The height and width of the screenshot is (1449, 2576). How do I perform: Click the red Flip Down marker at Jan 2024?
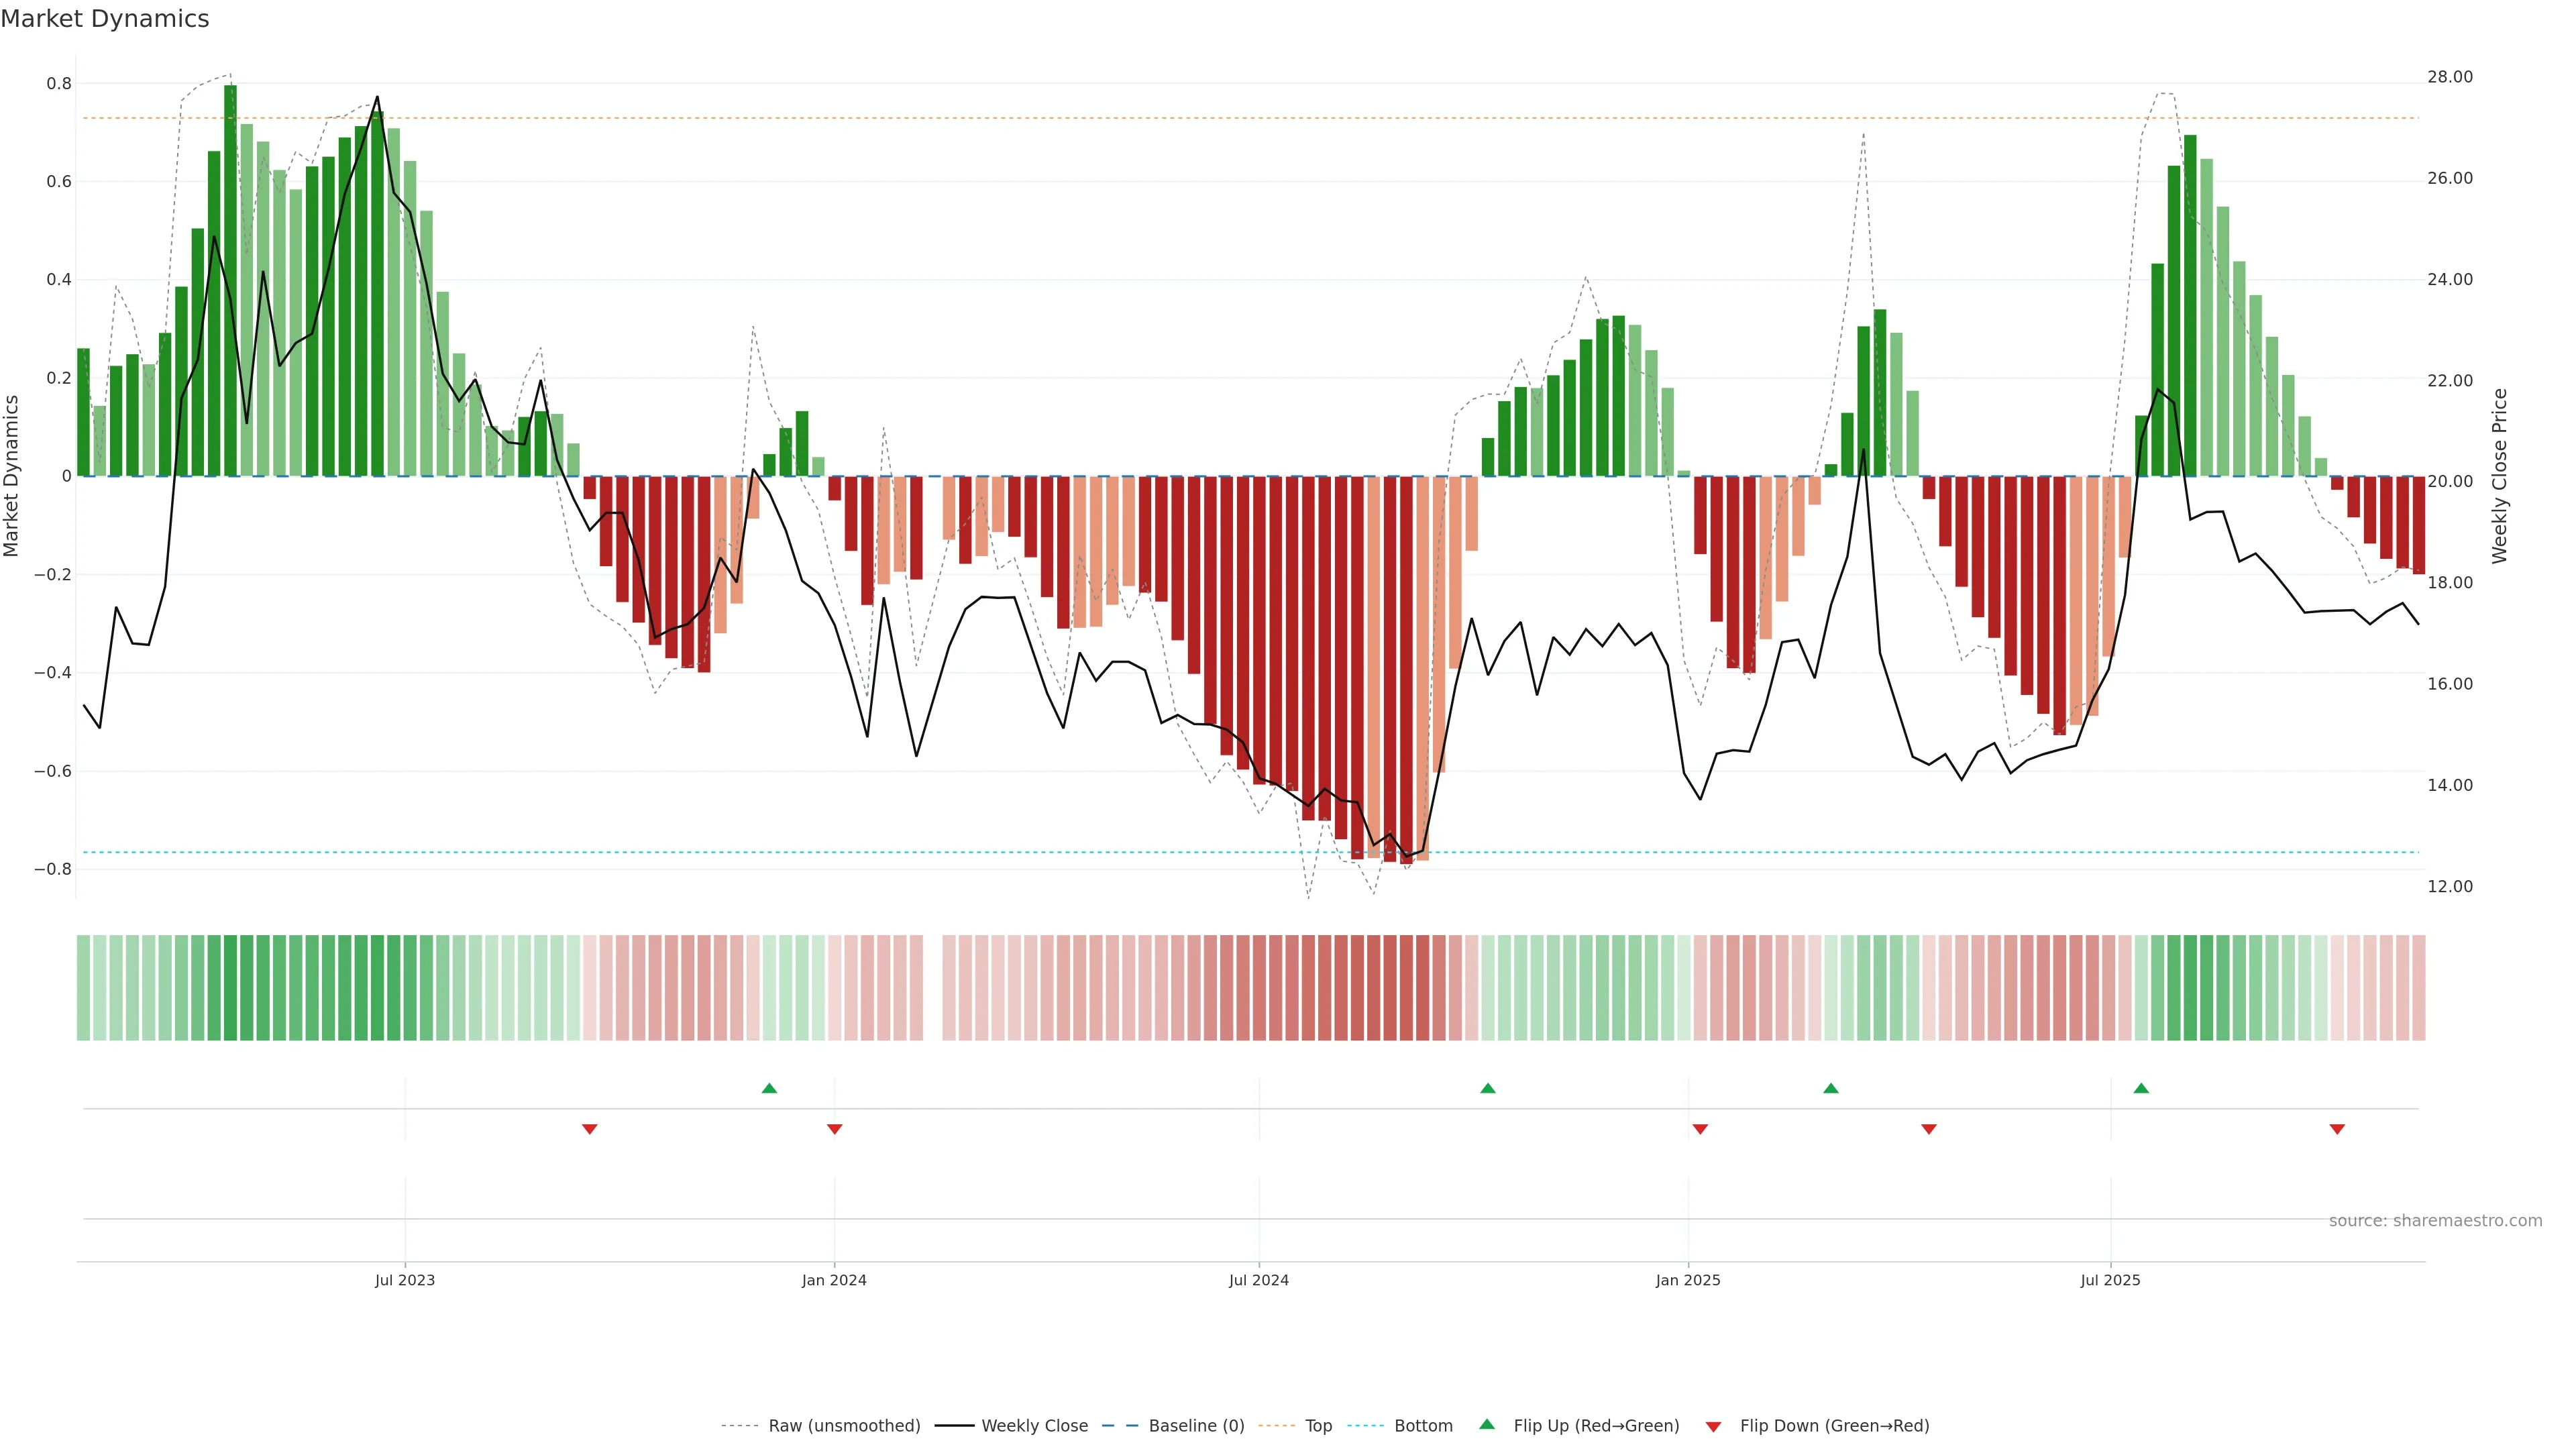tap(835, 1129)
